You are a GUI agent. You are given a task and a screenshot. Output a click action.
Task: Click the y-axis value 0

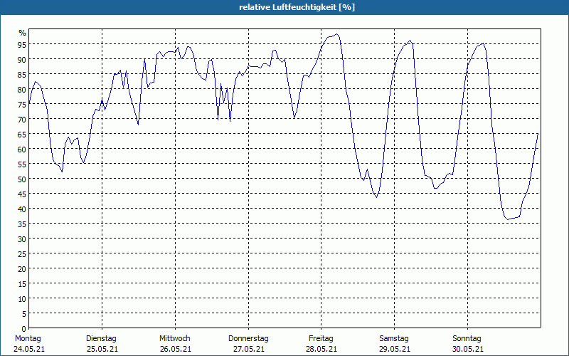point(24,329)
